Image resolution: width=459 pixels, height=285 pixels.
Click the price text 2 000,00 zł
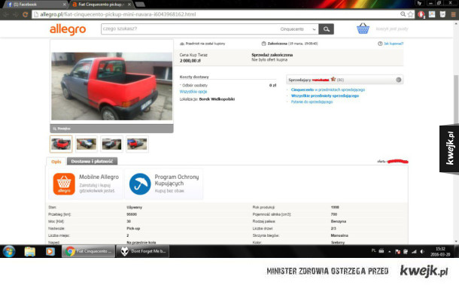[190, 61]
